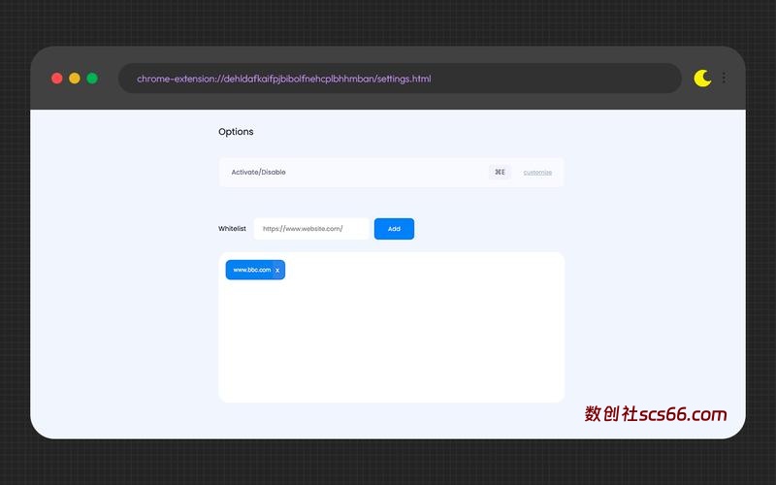Click the customize shortcut link
This screenshot has height=485, width=776.
pos(537,173)
